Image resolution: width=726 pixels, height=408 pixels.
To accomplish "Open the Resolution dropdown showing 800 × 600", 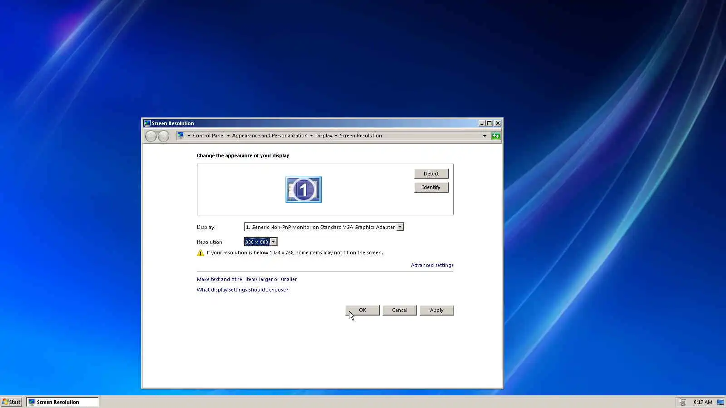I will 261,242.
